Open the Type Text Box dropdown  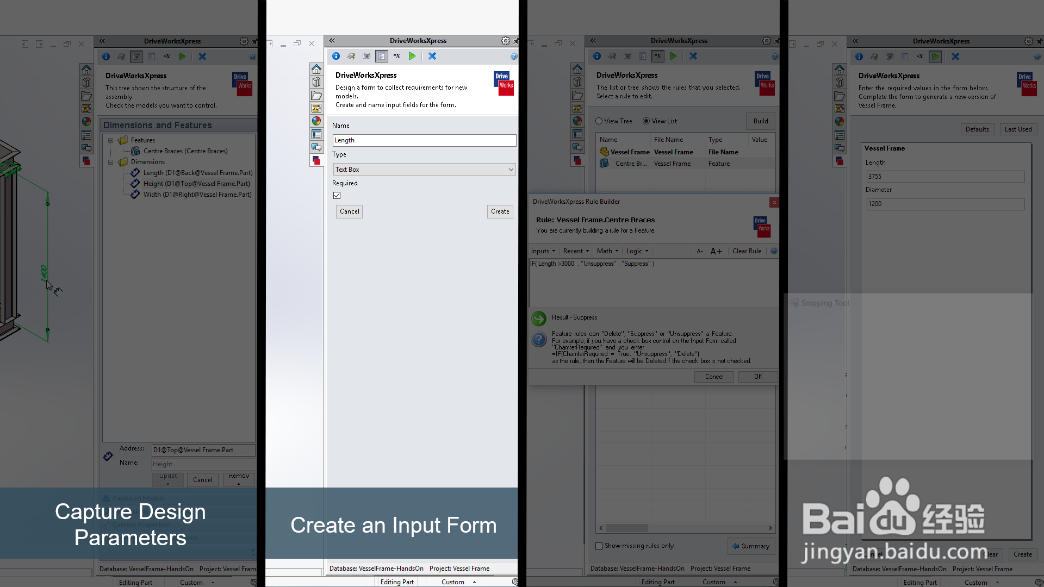(424, 170)
